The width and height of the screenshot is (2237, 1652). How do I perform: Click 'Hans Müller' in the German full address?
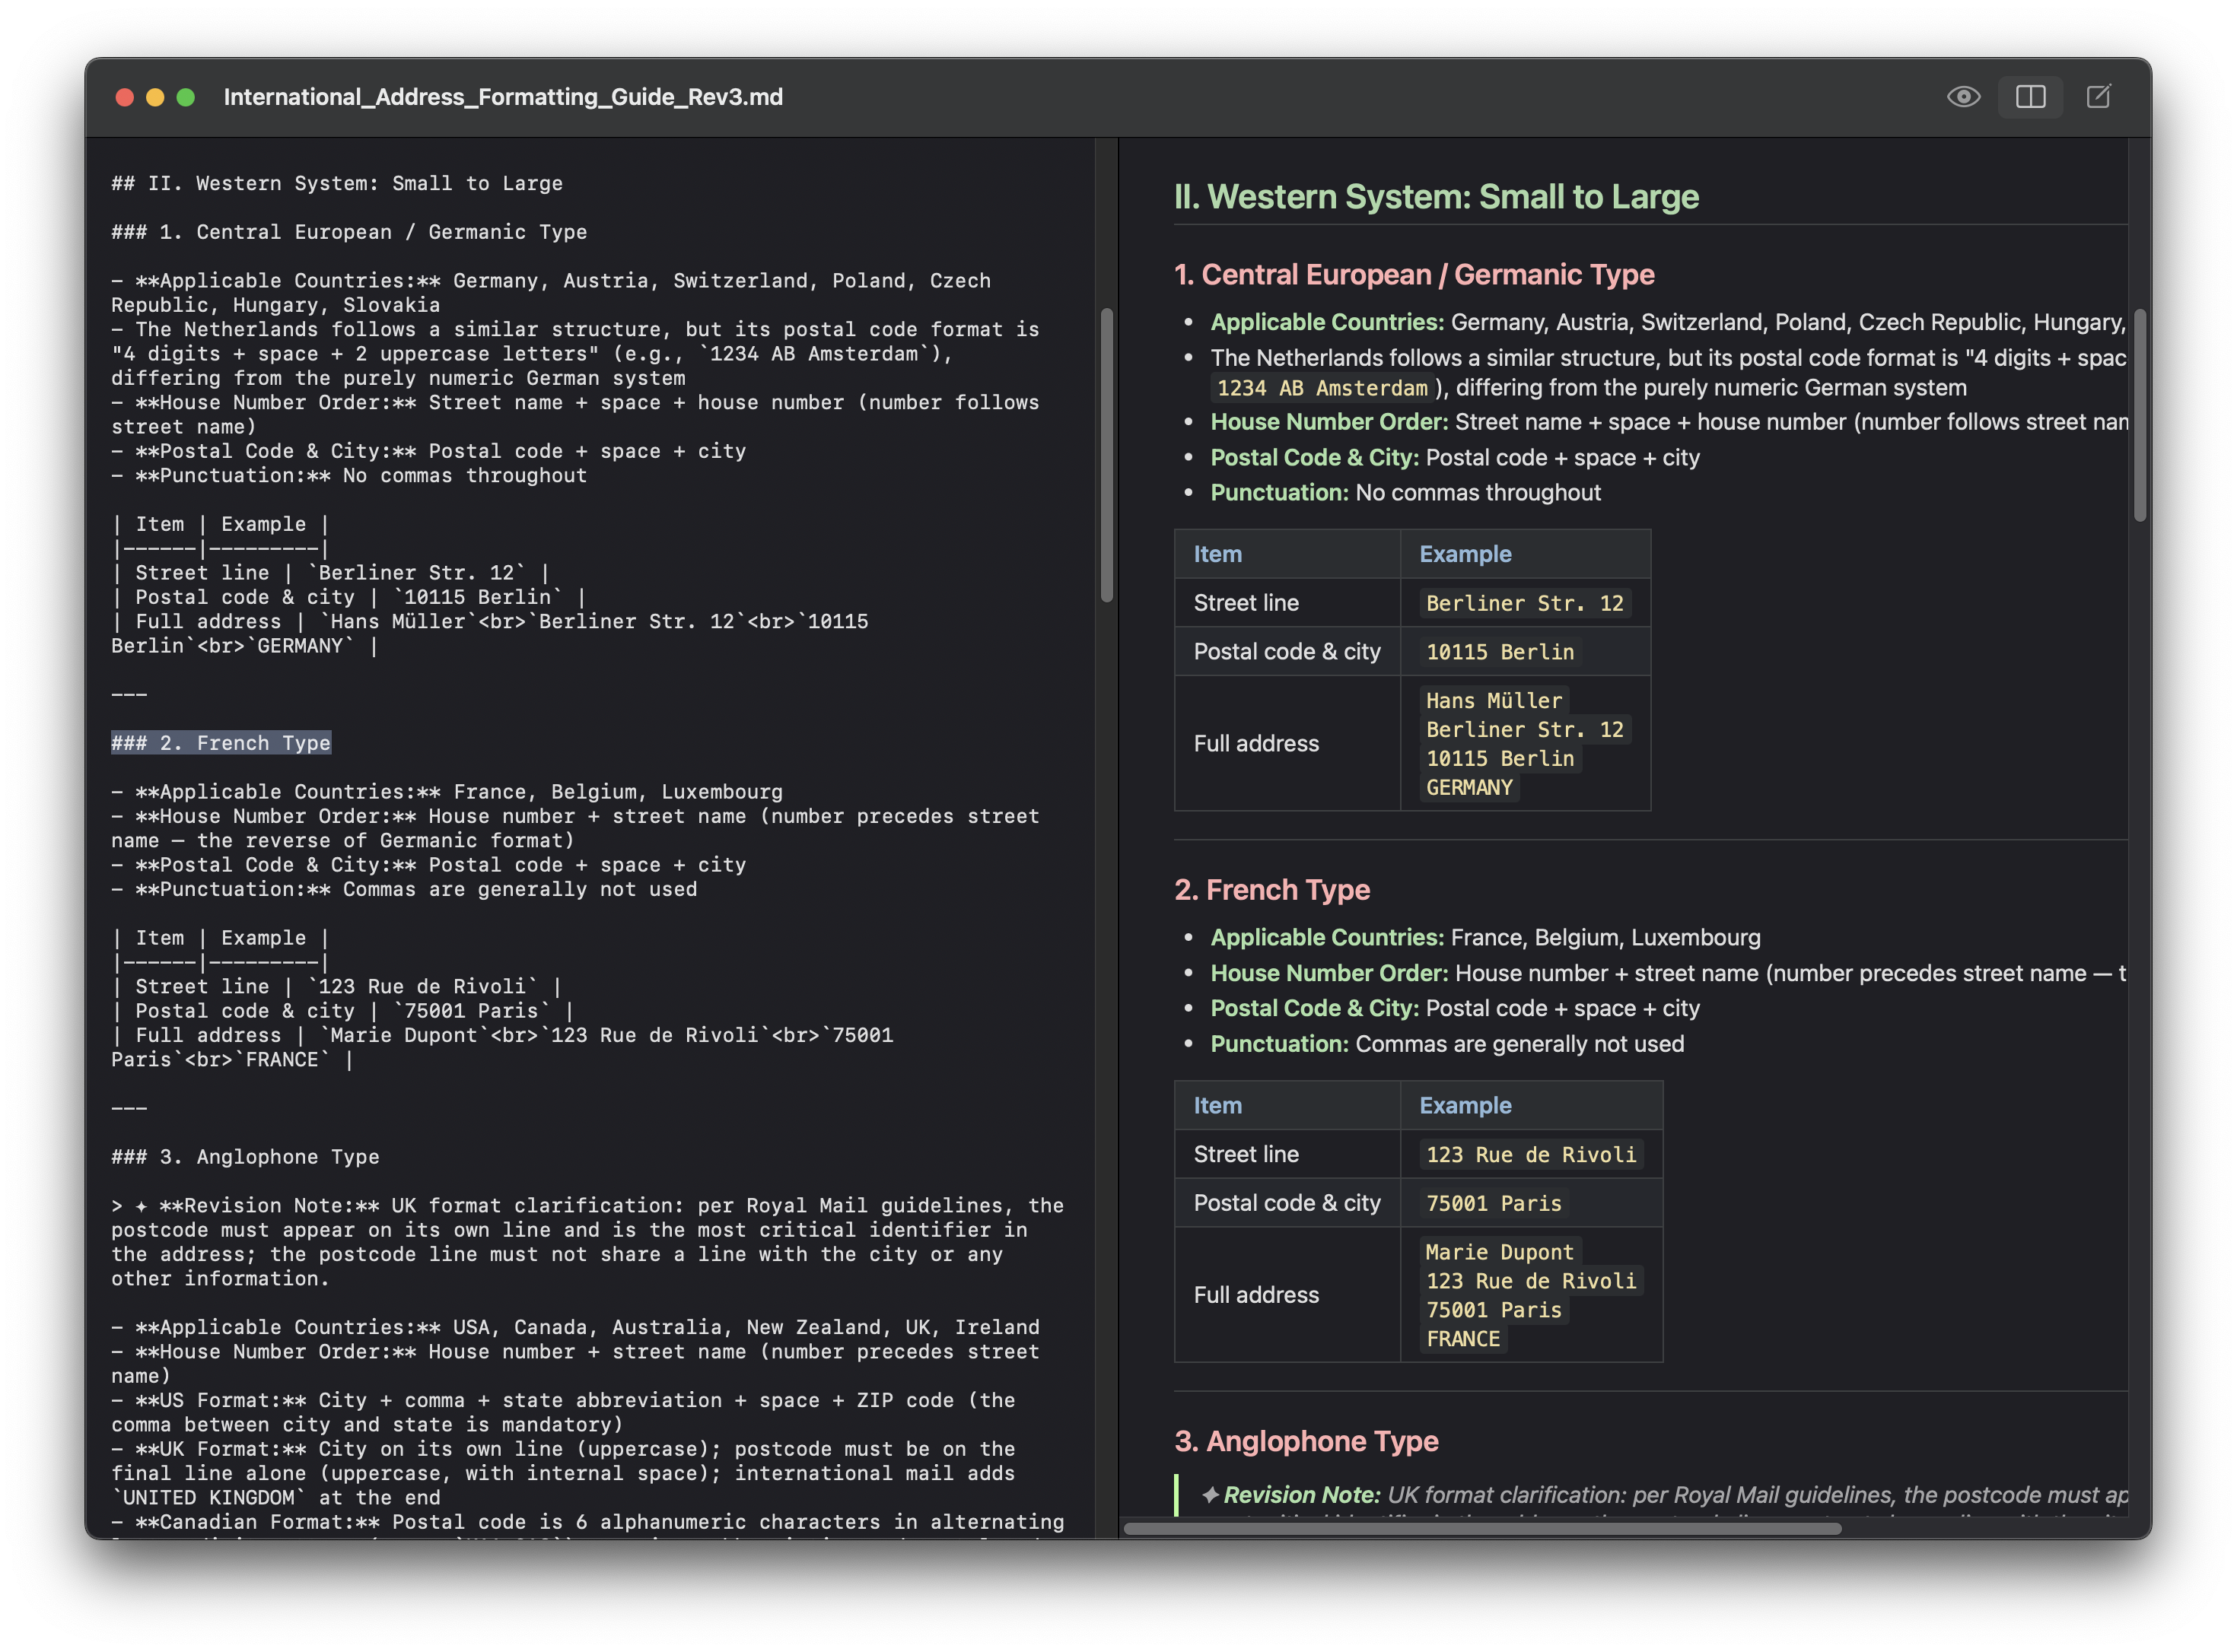point(1493,701)
